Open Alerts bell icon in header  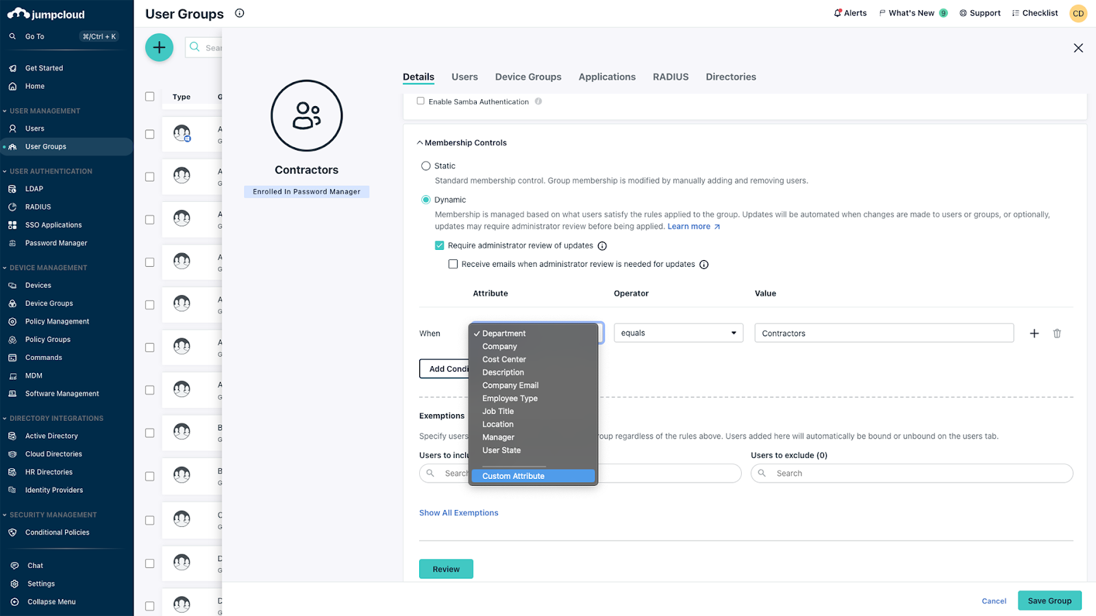pyautogui.click(x=837, y=13)
